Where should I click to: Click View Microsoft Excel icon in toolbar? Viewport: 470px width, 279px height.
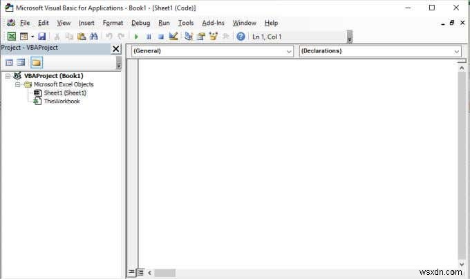click(11, 37)
